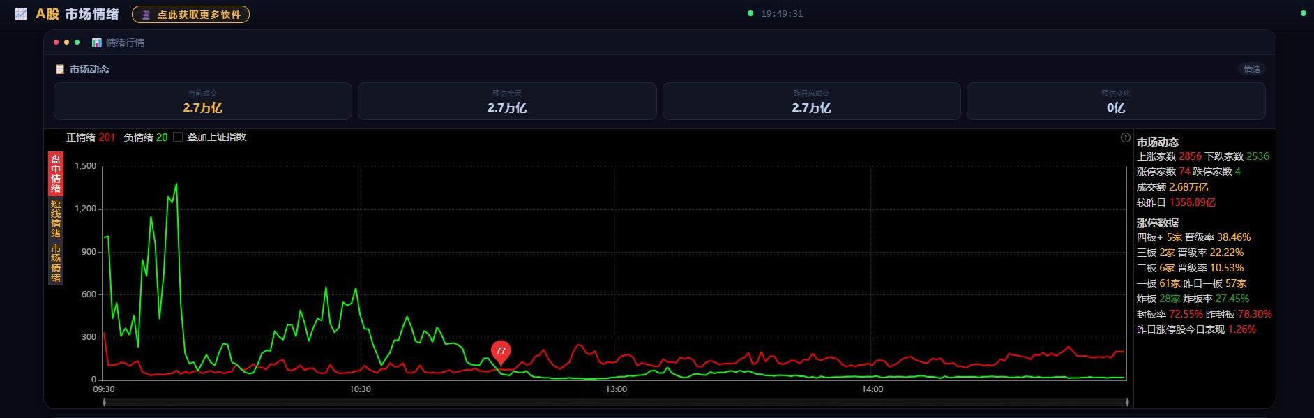Click the 三板 2家 晋级率 22.22% row
The image size is (1314, 418).
[1191, 253]
